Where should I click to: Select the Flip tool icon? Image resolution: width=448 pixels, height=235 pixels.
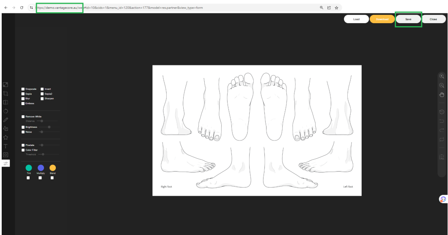[6, 102]
